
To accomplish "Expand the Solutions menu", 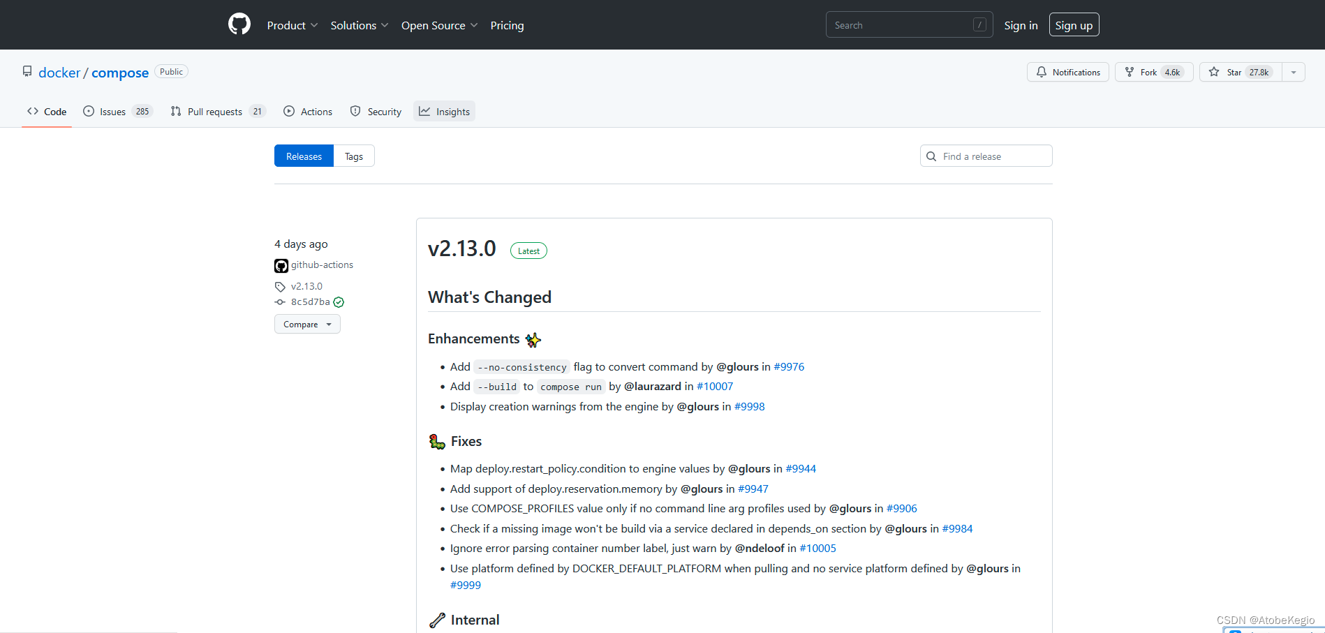I will click(360, 25).
